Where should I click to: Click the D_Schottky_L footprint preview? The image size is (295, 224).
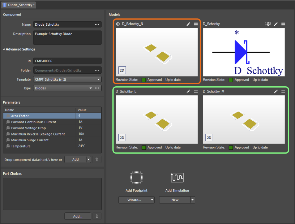pyautogui.click(x=157, y=120)
